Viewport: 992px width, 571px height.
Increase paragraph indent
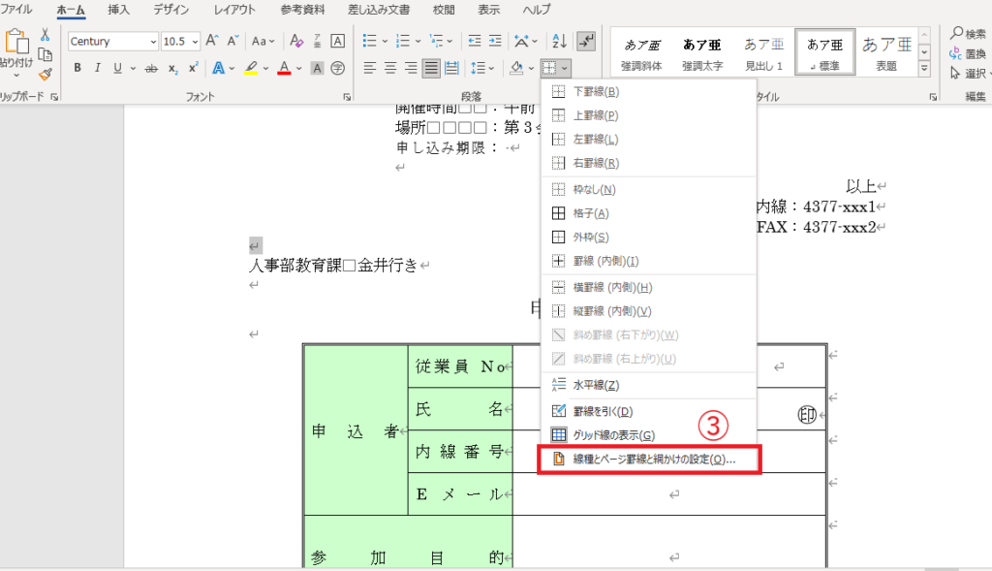pos(495,41)
